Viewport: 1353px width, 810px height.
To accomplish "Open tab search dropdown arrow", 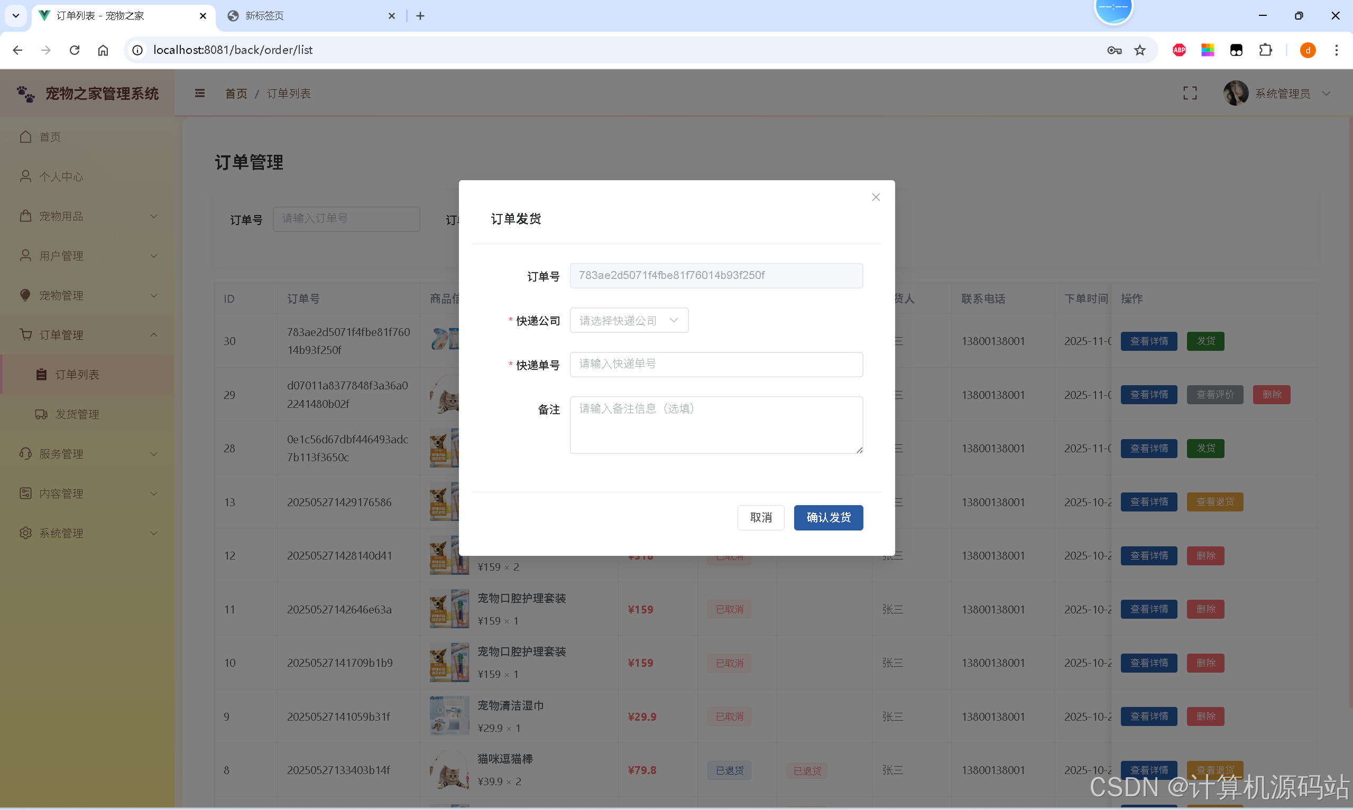I will (15, 16).
